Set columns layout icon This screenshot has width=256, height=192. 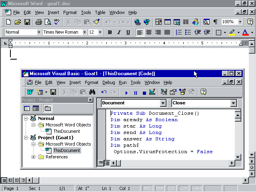click(x=186, y=22)
